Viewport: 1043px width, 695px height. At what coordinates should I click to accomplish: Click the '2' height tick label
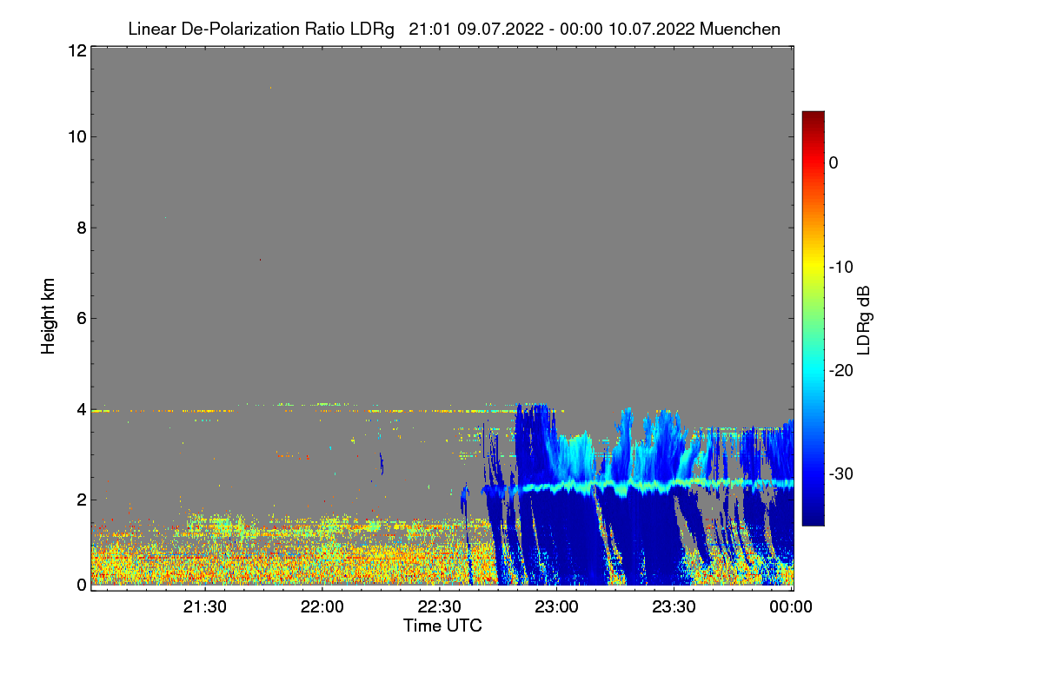tap(81, 499)
